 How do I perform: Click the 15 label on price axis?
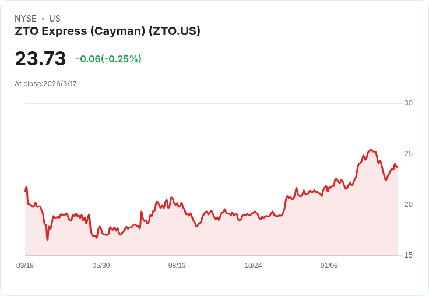point(408,255)
